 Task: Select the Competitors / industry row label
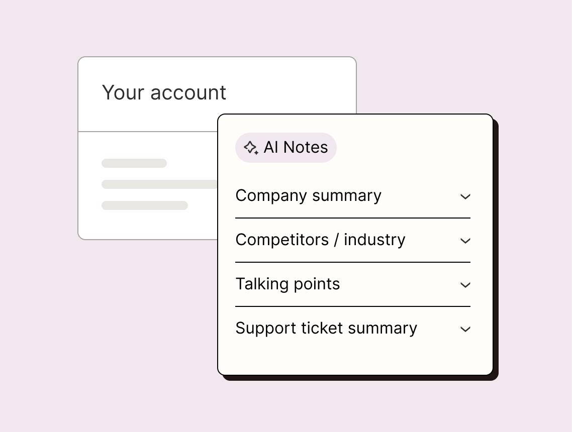pos(320,240)
